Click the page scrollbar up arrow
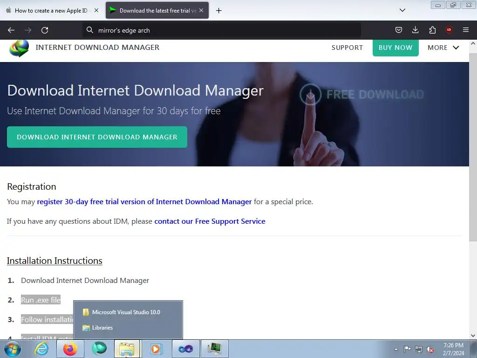The height and width of the screenshot is (358, 477). coord(473,43)
